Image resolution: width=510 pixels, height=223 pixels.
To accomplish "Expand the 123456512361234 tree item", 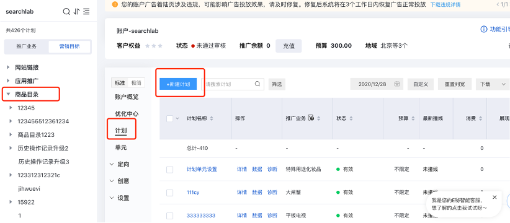I will [x=11, y=121].
